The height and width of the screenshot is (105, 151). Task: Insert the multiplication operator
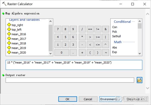coord(82,37)
